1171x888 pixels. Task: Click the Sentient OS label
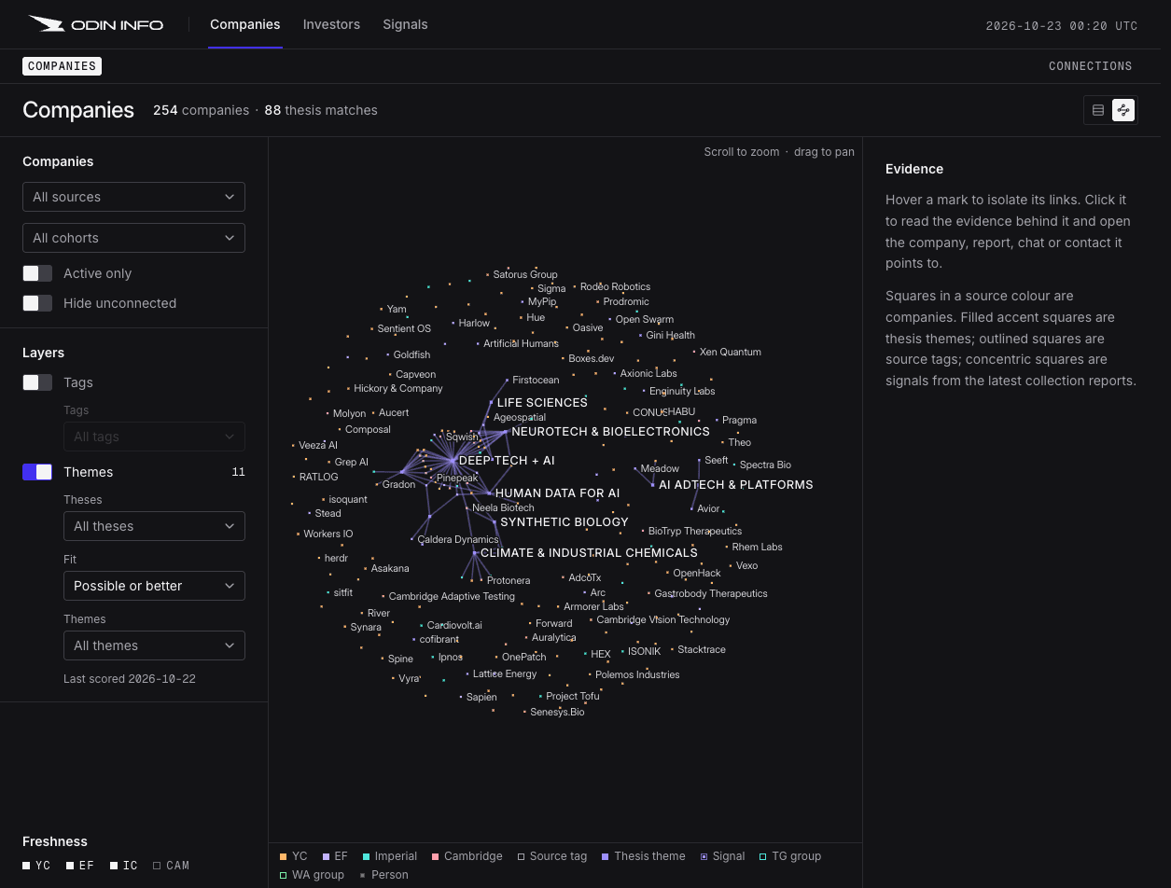[404, 328]
